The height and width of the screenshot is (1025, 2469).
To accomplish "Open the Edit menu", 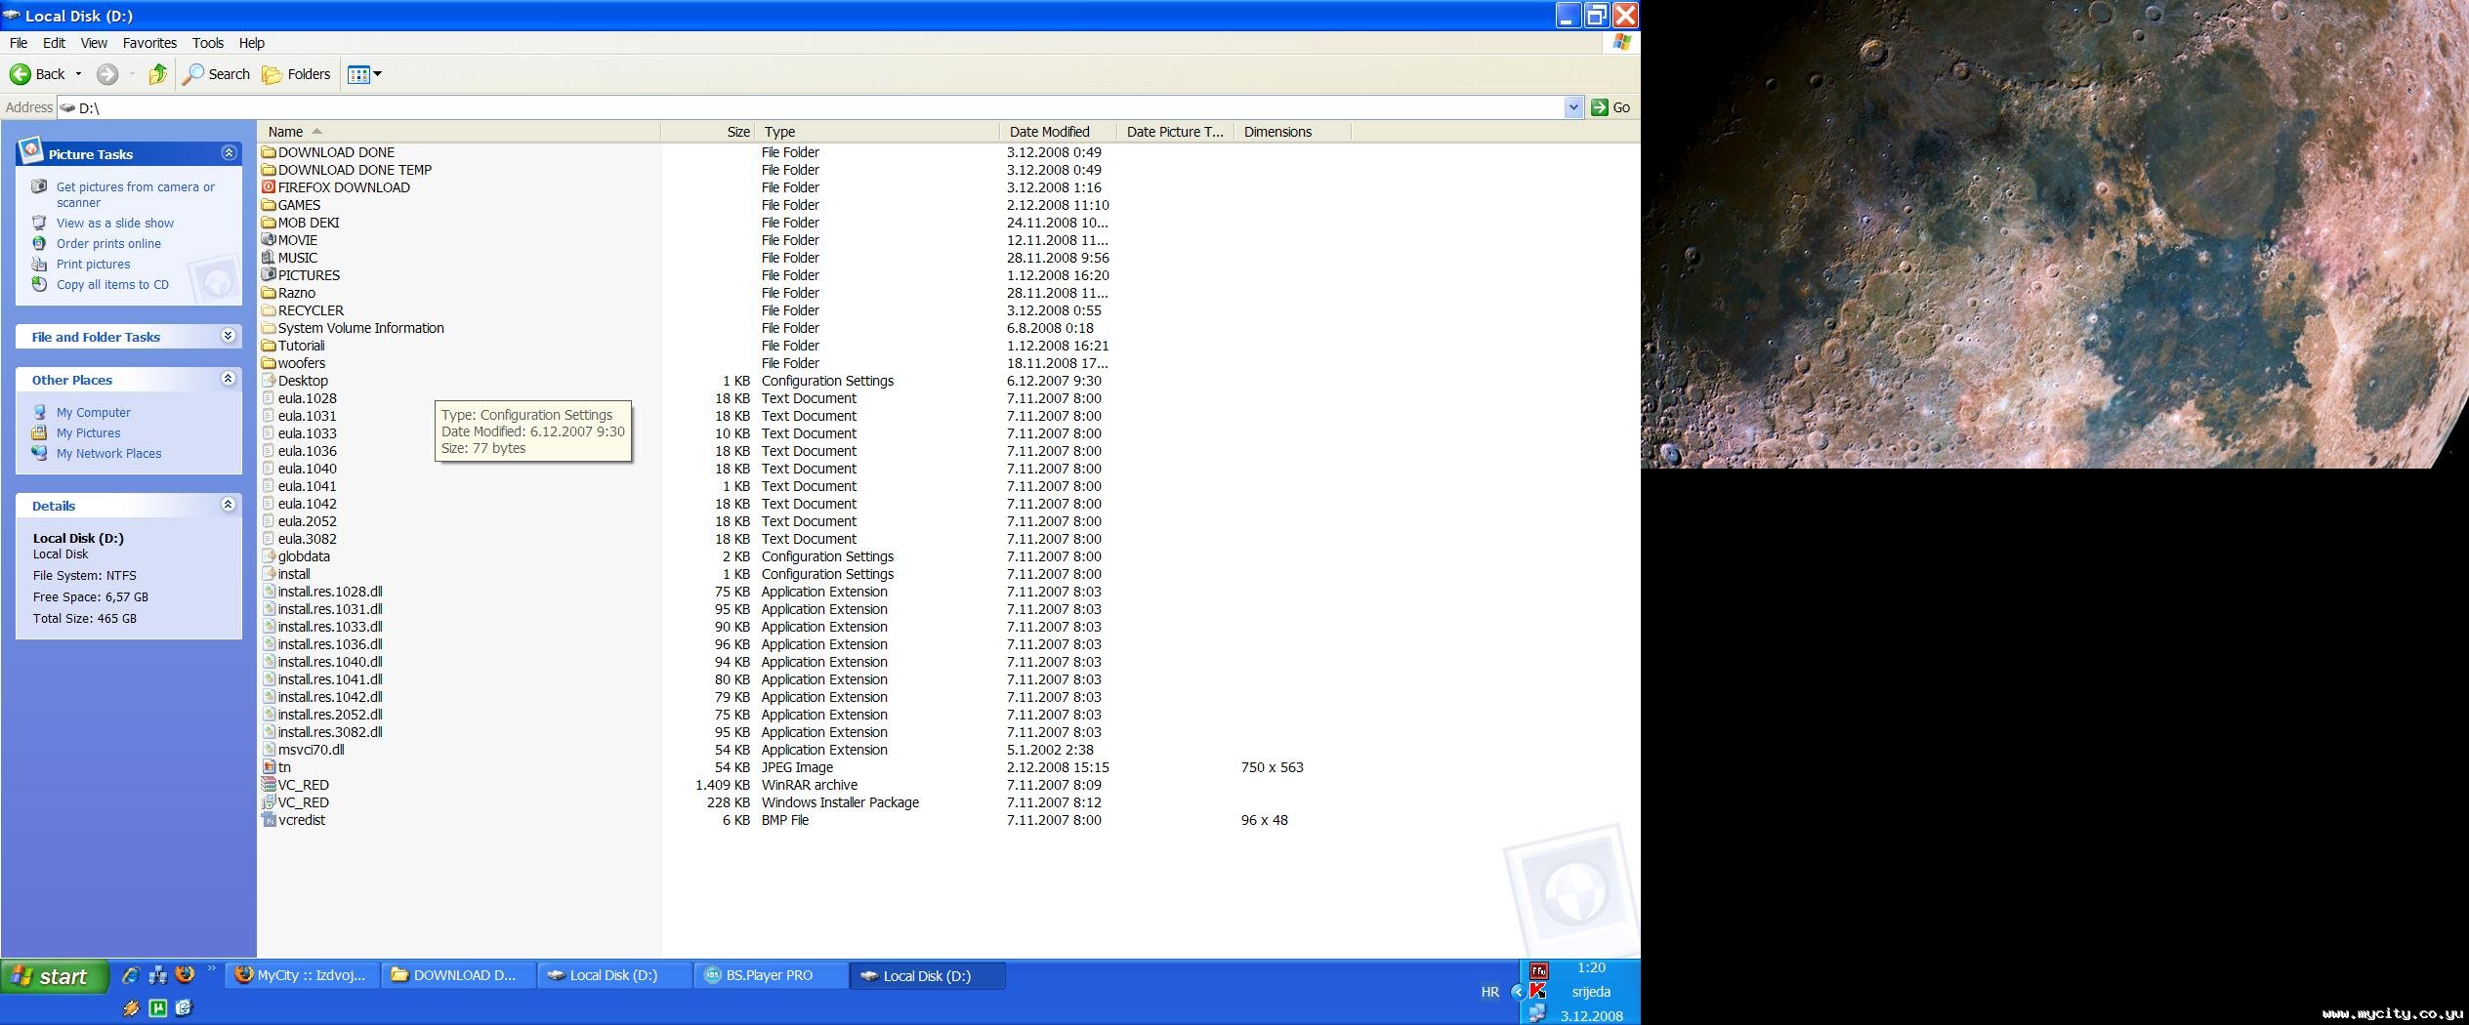I will (x=54, y=43).
